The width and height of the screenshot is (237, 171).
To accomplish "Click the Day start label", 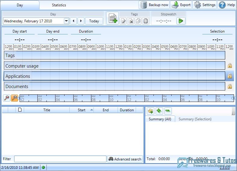I will click(x=20, y=31).
